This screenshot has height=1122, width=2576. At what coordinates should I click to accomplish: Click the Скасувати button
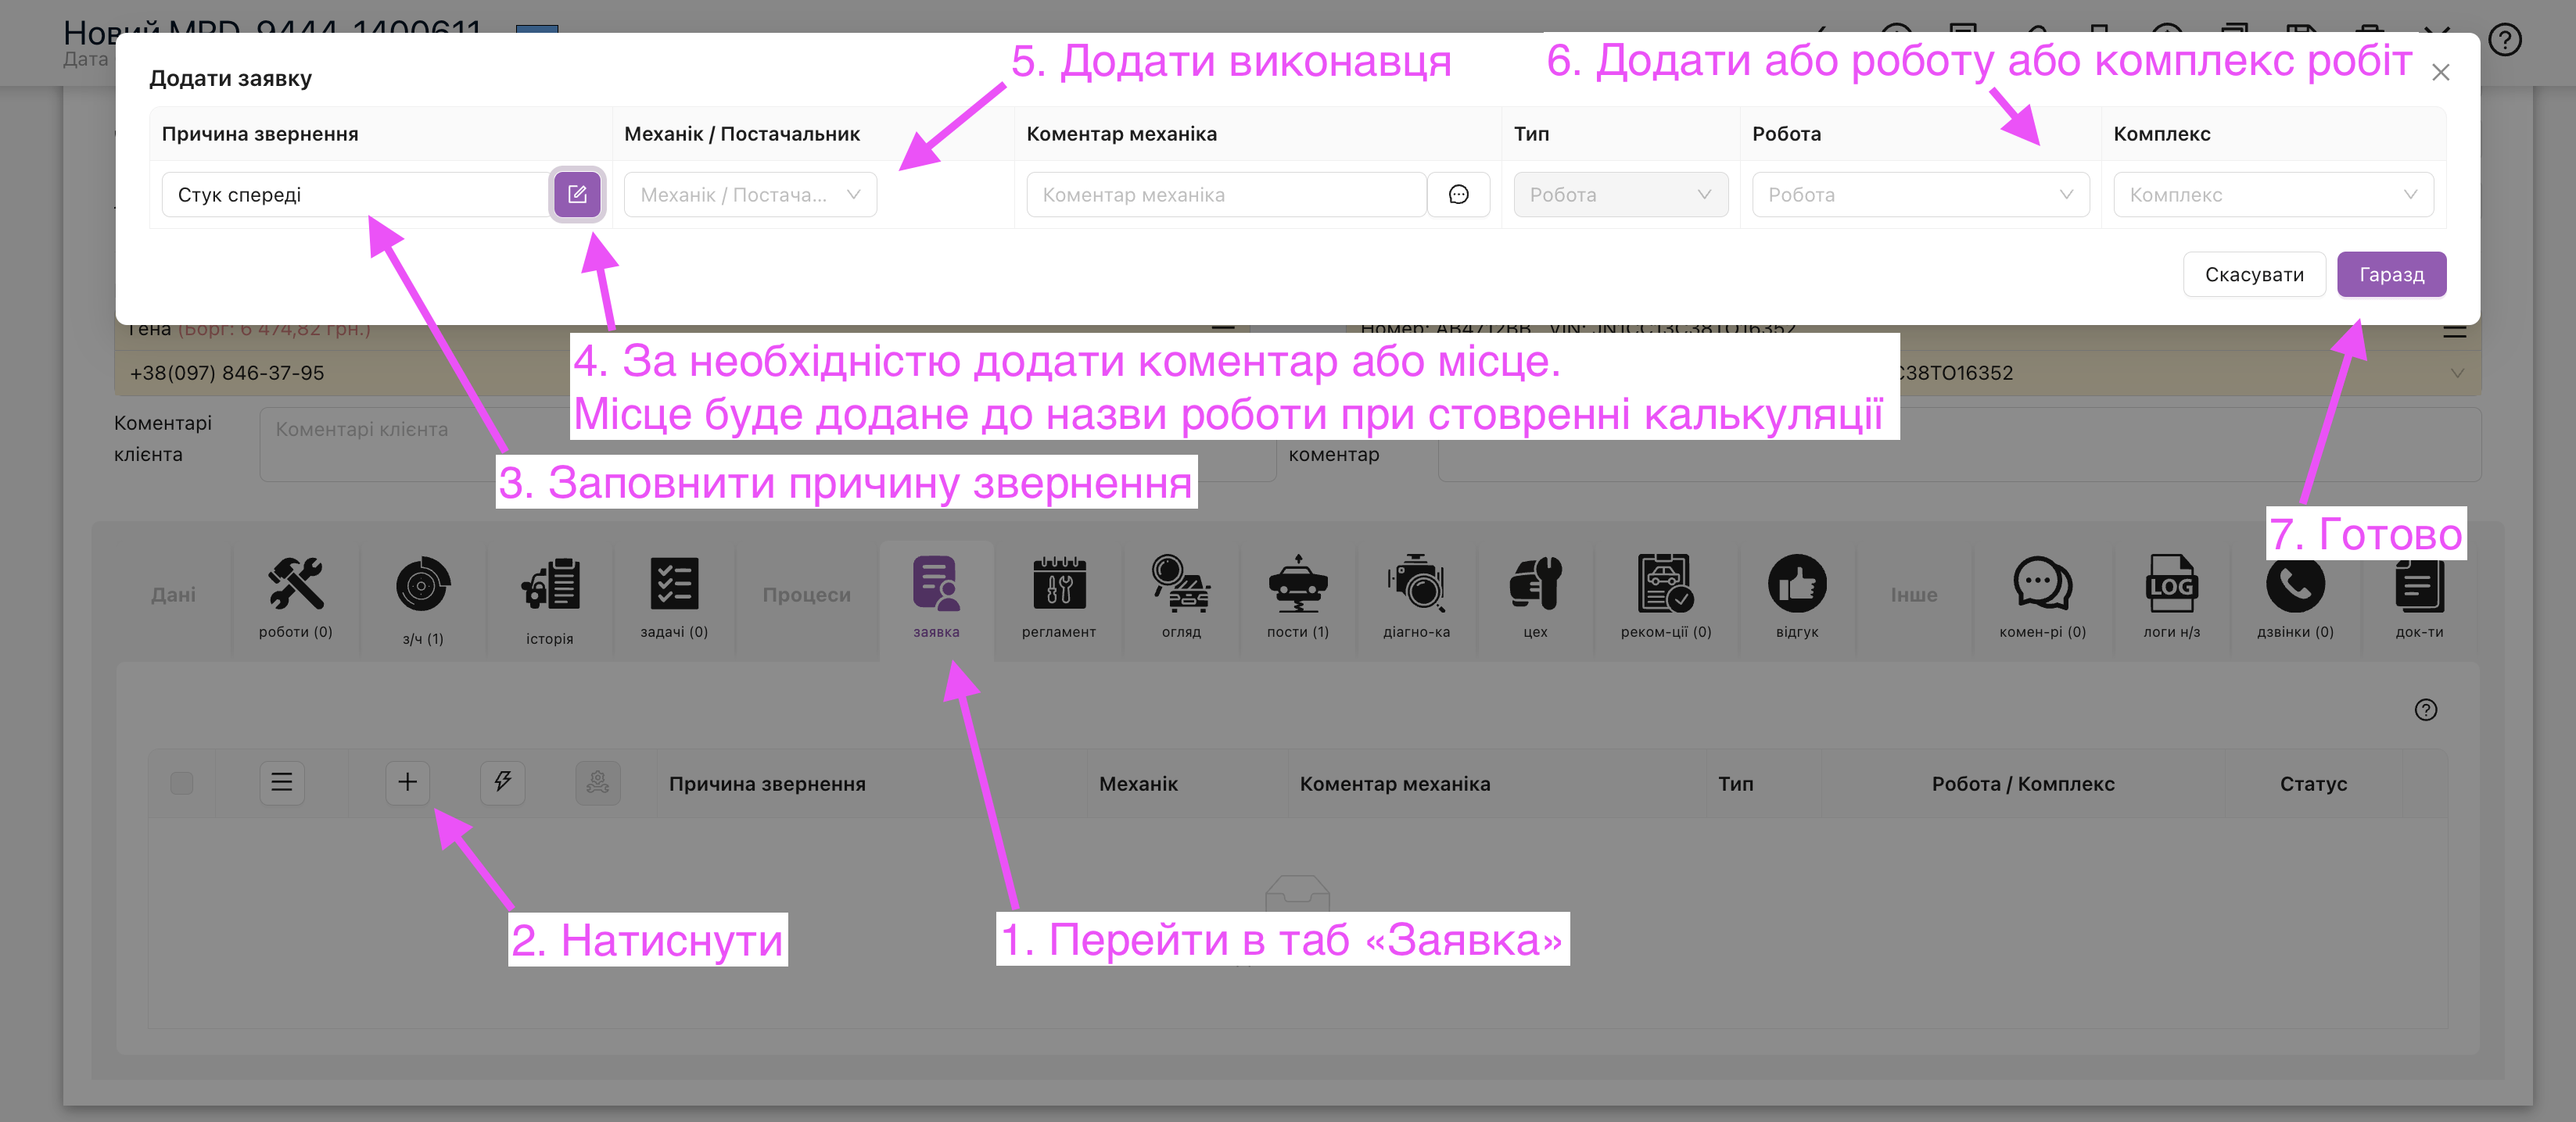pyautogui.click(x=2253, y=275)
